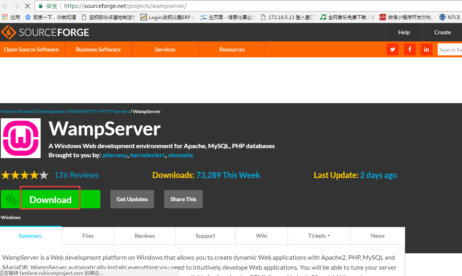
Task: Select the Wiki tab
Action: [x=262, y=236]
